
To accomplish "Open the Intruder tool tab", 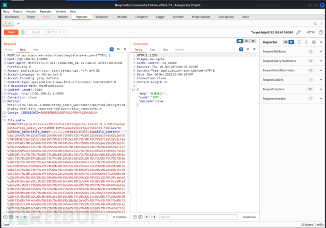I will 62,17.
